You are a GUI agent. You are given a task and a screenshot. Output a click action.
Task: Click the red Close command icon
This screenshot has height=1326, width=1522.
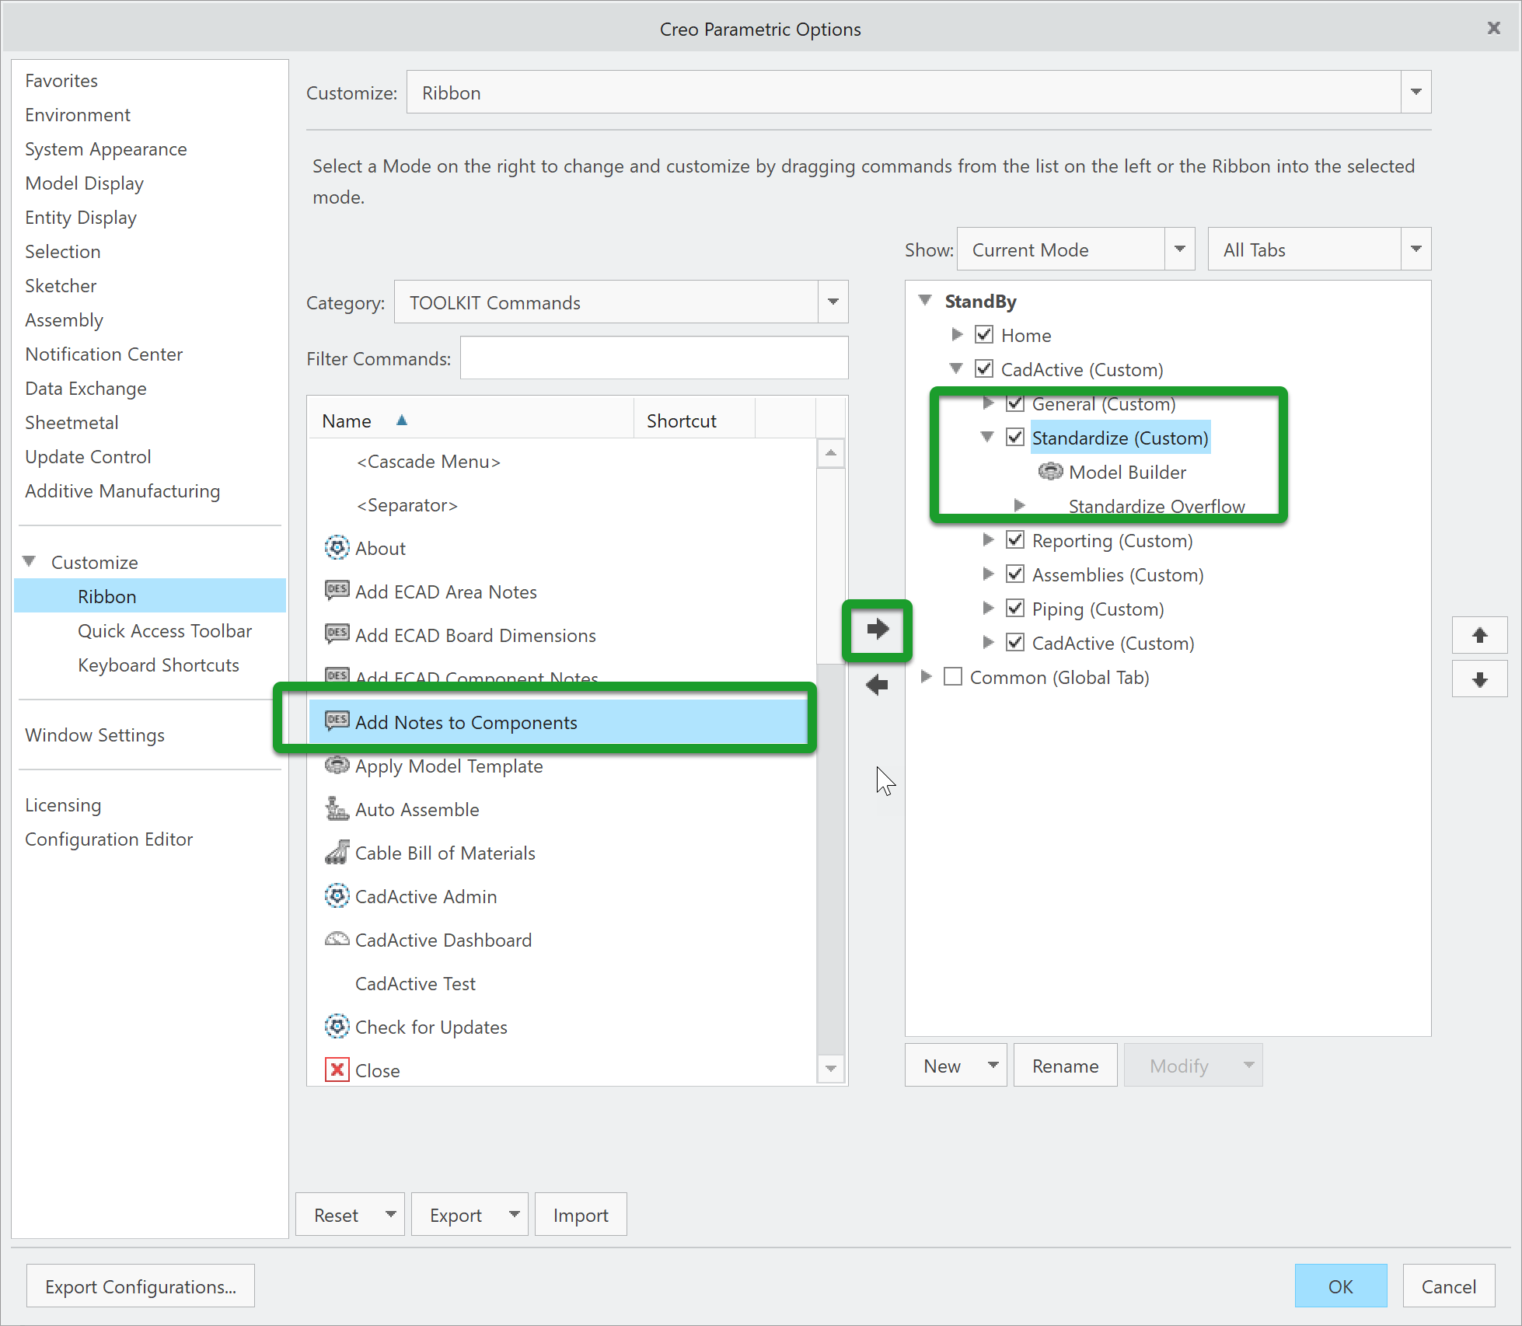click(x=337, y=1070)
